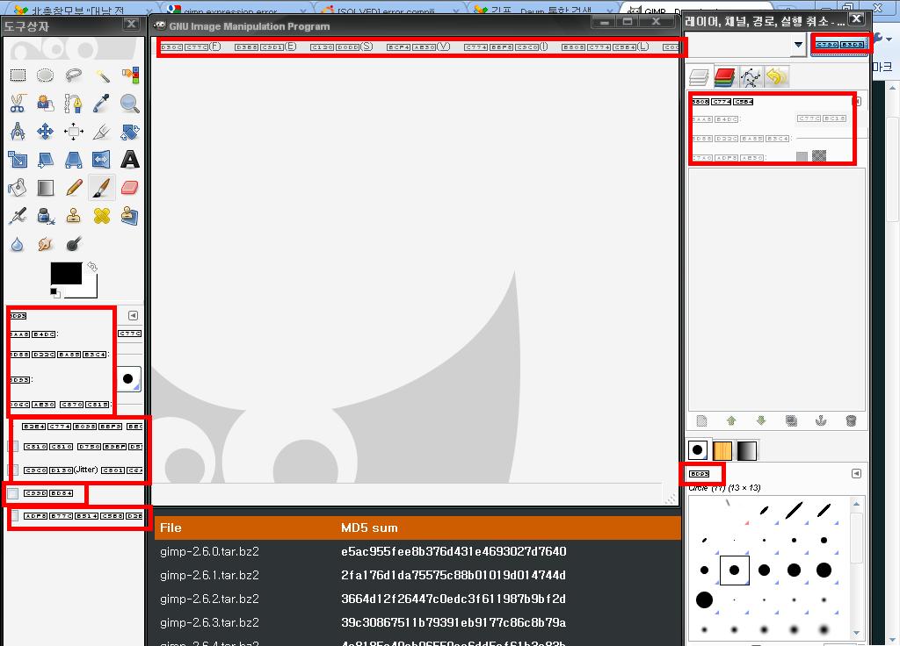
Task: Select the Bucket Fill tool
Action: pos(18,188)
